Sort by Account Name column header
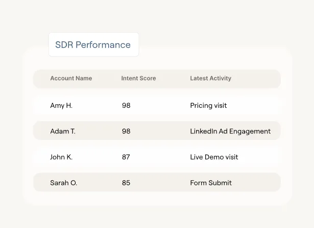Screen dimensions: 314x228 [71, 78]
